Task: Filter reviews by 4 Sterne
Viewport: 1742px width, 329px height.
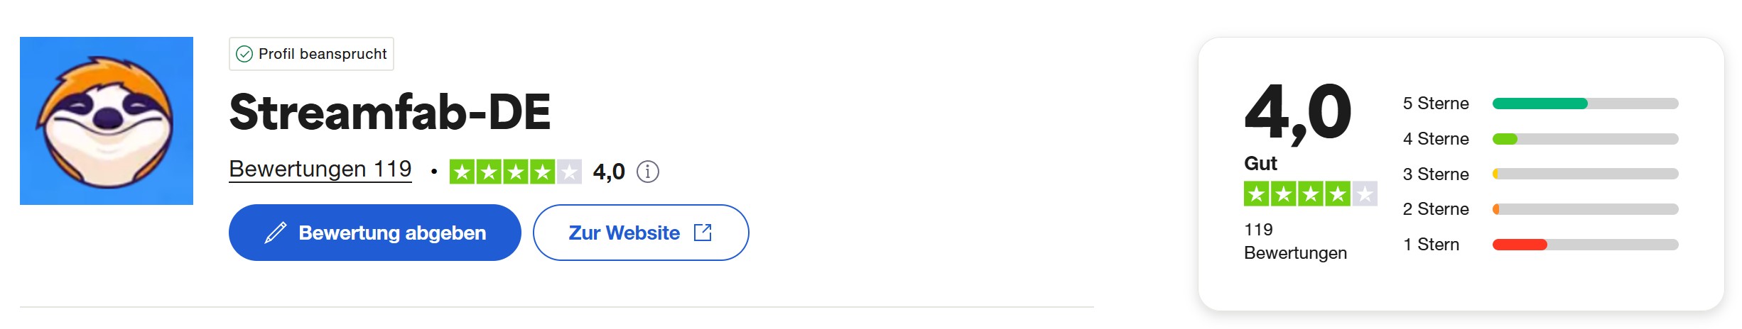Action: [x=1540, y=139]
